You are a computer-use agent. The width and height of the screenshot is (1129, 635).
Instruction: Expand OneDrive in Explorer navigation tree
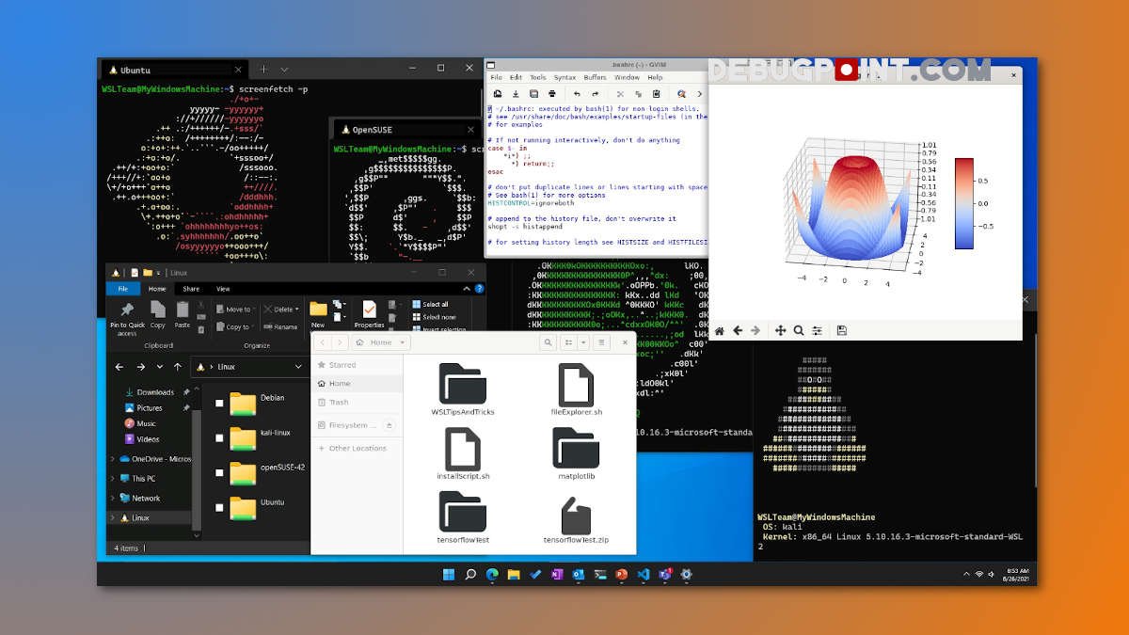[x=113, y=459]
